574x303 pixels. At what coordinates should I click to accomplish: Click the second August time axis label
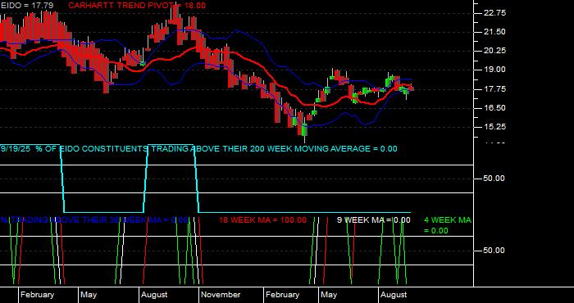point(394,295)
